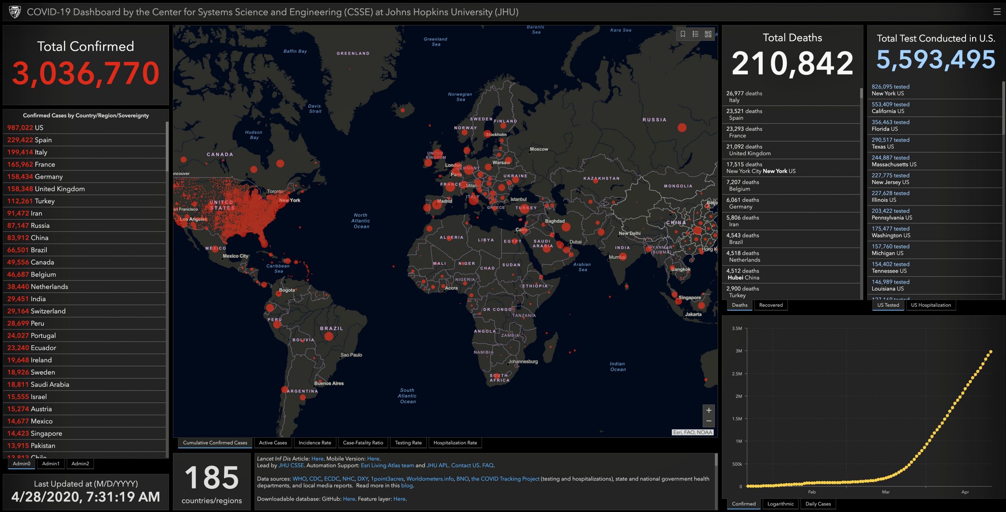The image size is (1006, 512).
Task: Click the confirmed cases list scrollbar
Action: [167, 146]
